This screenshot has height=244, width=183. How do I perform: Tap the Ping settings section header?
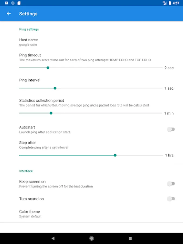pos(29,29)
